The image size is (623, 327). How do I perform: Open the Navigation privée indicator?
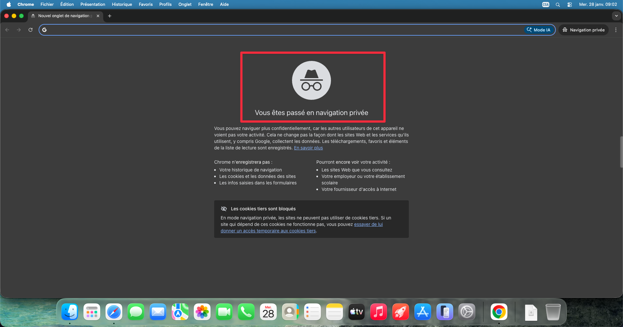583,30
